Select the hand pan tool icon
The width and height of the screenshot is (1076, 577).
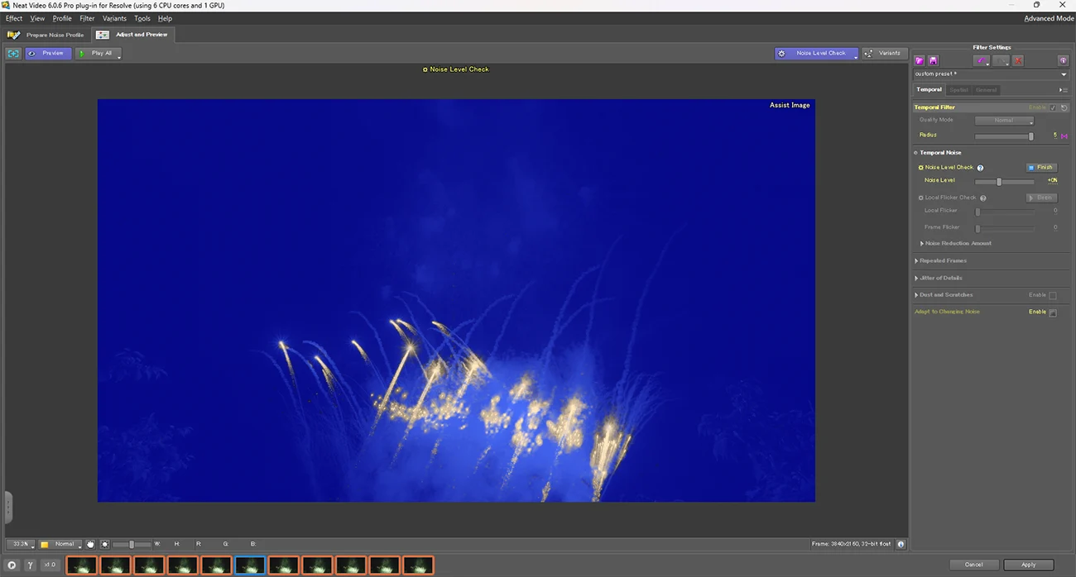click(x=91, y=544)
